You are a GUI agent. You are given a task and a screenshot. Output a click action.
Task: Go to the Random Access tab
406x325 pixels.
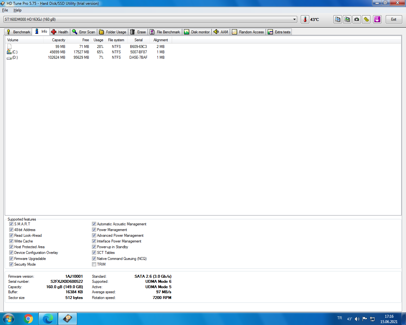click(x=248, y=32)
